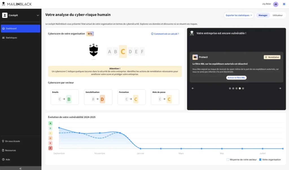289x170 pixels.
Task: Open Exporter les statistiques dropdown
Action: tap(239, 15)
